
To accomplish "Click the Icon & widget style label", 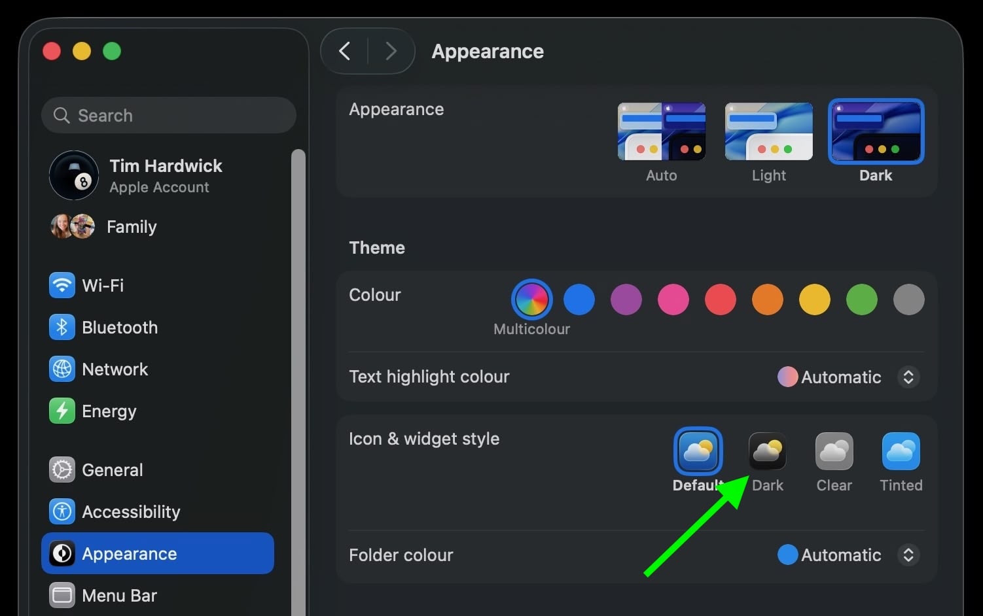I will pyautogui.click(x=424, y=438).
